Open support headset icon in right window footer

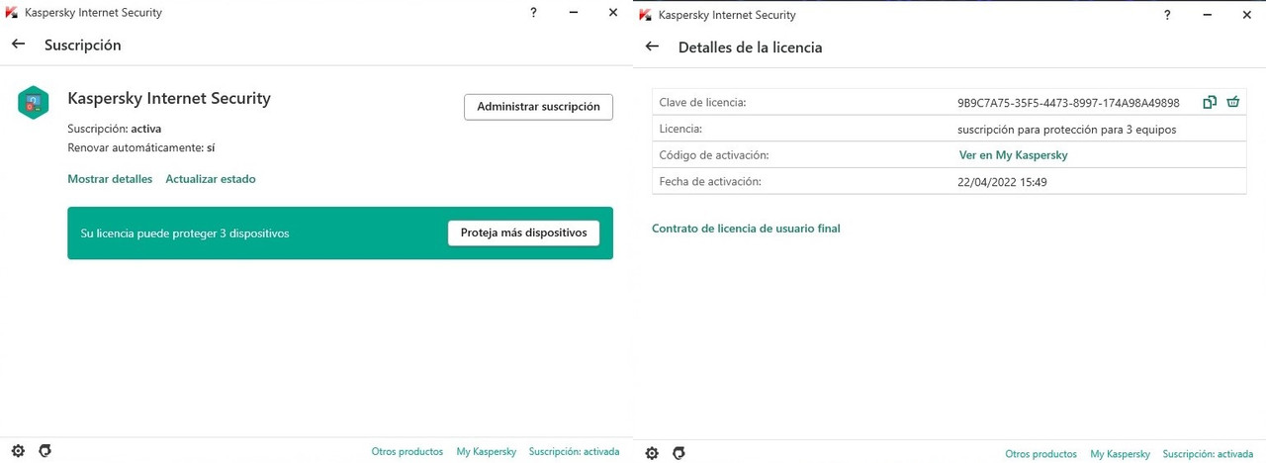point(678,453)
